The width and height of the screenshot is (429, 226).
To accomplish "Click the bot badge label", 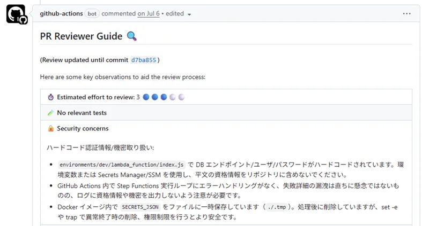I will click(x=92, y=13).
